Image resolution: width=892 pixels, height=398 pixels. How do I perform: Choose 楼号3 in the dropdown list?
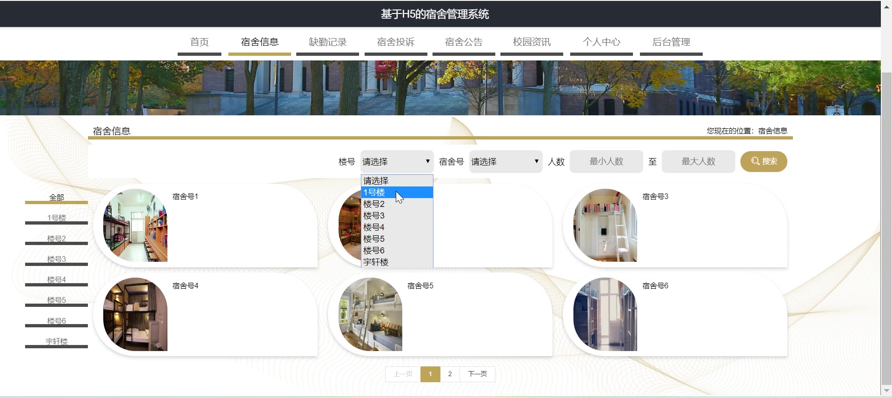click(397, 215)
